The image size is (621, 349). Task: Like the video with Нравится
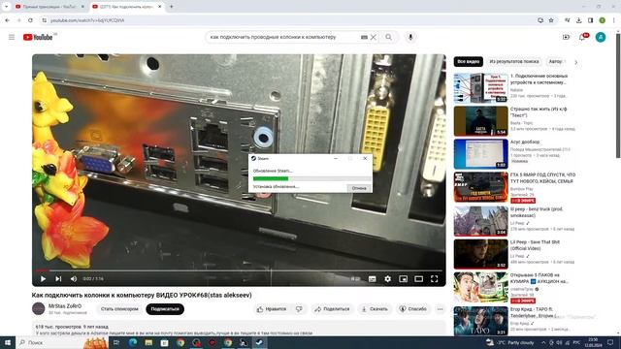point(272,309)
